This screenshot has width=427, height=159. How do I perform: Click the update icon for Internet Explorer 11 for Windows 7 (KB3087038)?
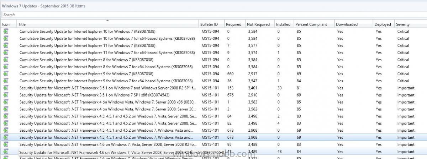coord(6,45)
